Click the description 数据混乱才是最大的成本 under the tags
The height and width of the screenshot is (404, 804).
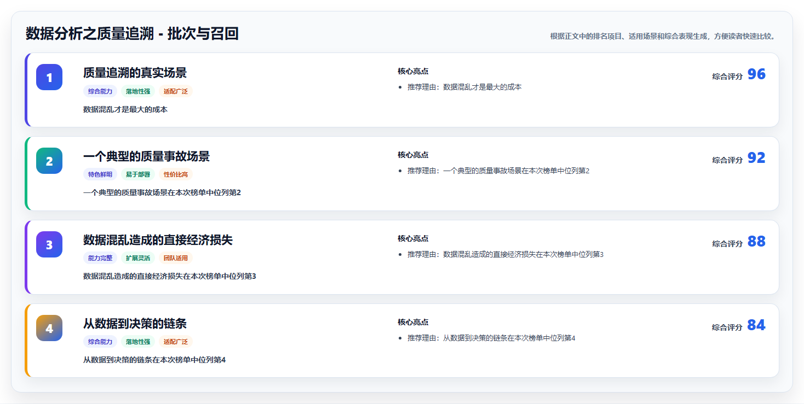click(125, 109)
